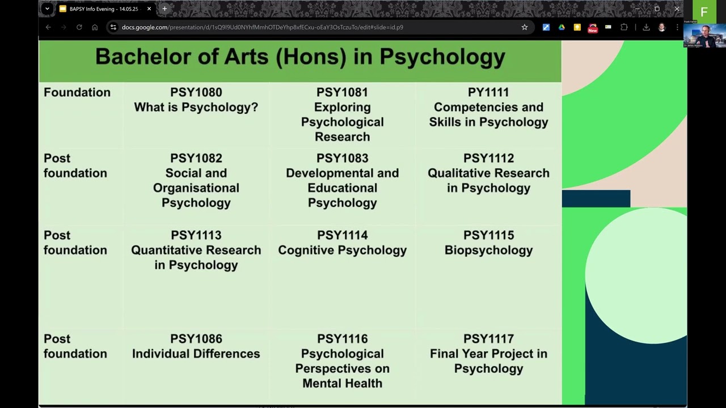Screen dimensions: 726x408
Task: Select the presenter video thumbnail
Action: [x=704, y=35]
